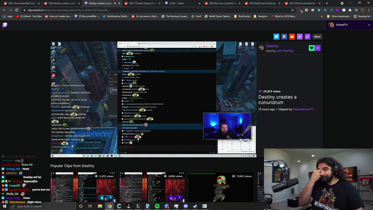Click Destiny's avatar picture
The image size is (373, 210).
pos(261,48)
